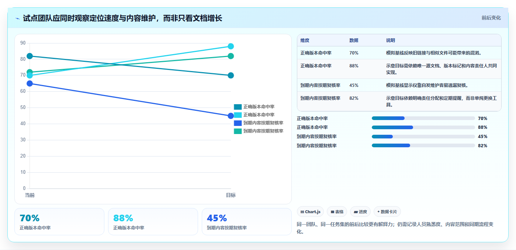Click the 维度 column header
Screen dimensions: 516x250
(x=305, y=41)
